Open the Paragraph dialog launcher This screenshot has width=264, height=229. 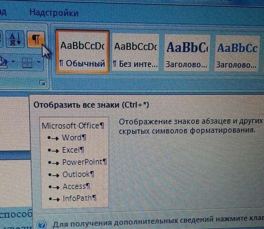43,83
